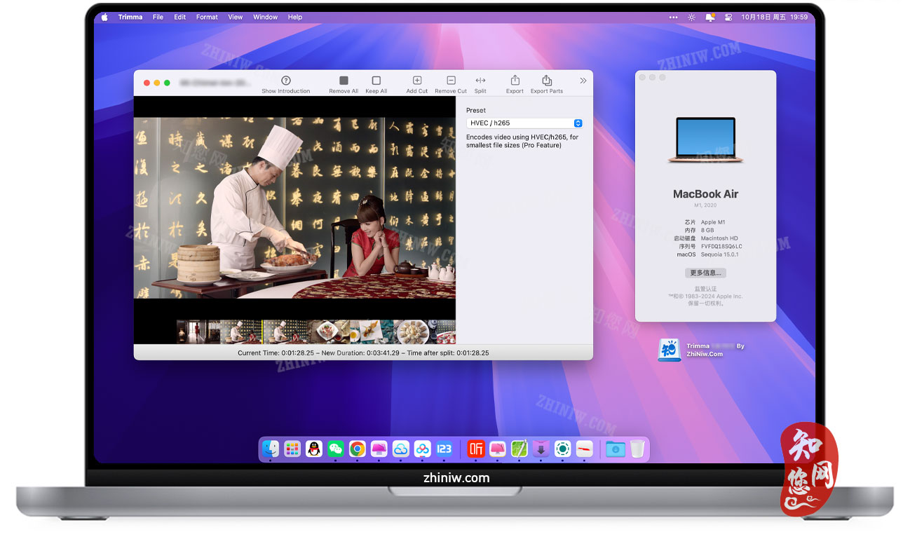
Task: Split the video at current position
Action: pos(480,81)
